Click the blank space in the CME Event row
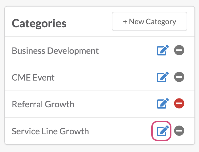199x152 pixels. (105, 77)
